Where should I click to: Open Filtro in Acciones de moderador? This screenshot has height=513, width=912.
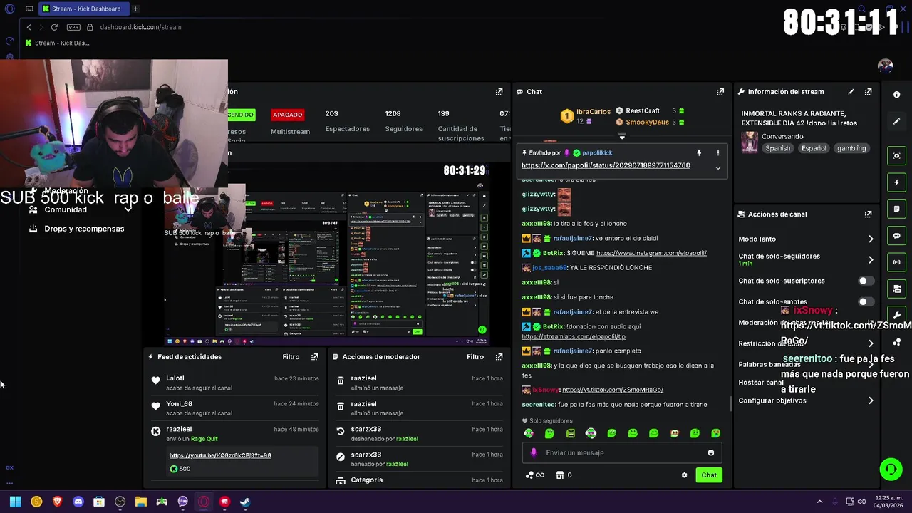tap(475, 357)
